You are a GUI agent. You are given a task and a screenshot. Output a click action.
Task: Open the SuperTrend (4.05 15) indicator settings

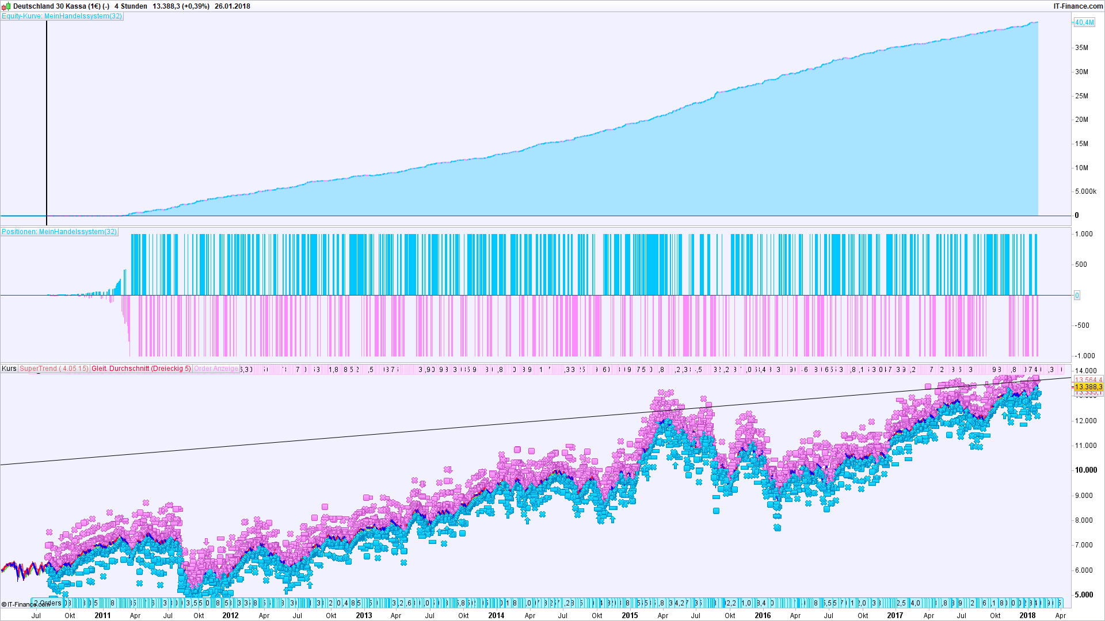(x=54, y=369)
